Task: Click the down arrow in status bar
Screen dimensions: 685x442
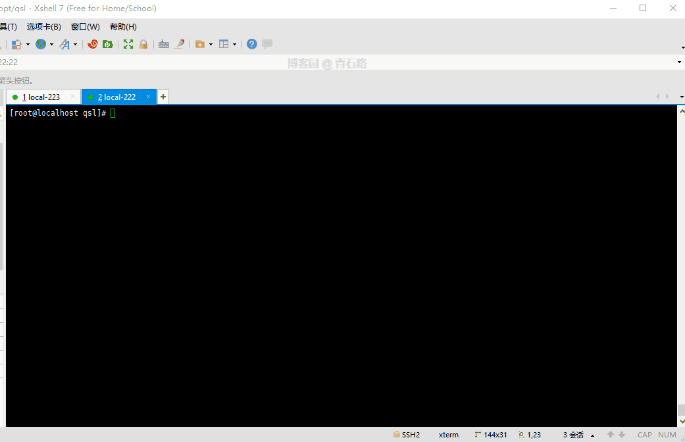Action: click(x=622, y=435)
